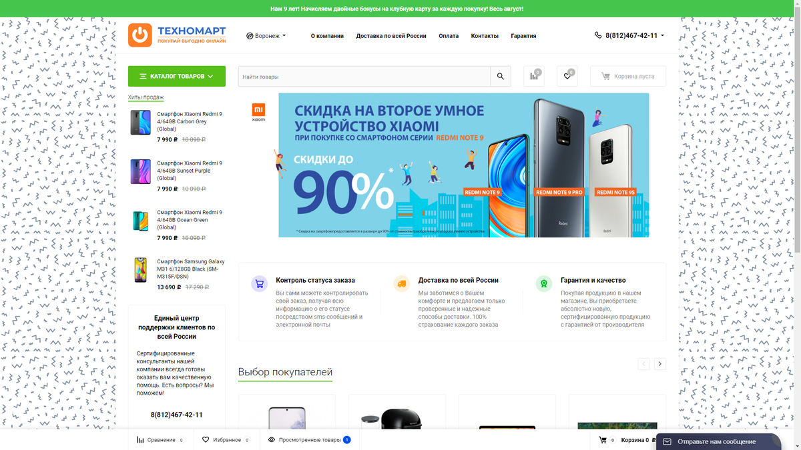Click the cart icon in bottom bar
801x450 pixels.
pos(603,440)
